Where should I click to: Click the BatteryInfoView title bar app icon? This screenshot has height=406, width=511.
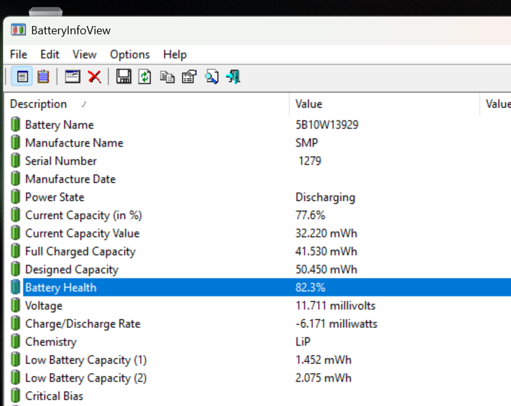coord(18,30)
